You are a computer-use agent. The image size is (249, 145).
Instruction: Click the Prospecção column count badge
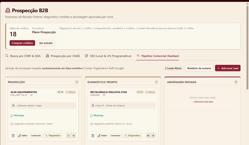[x=77, y=82]
